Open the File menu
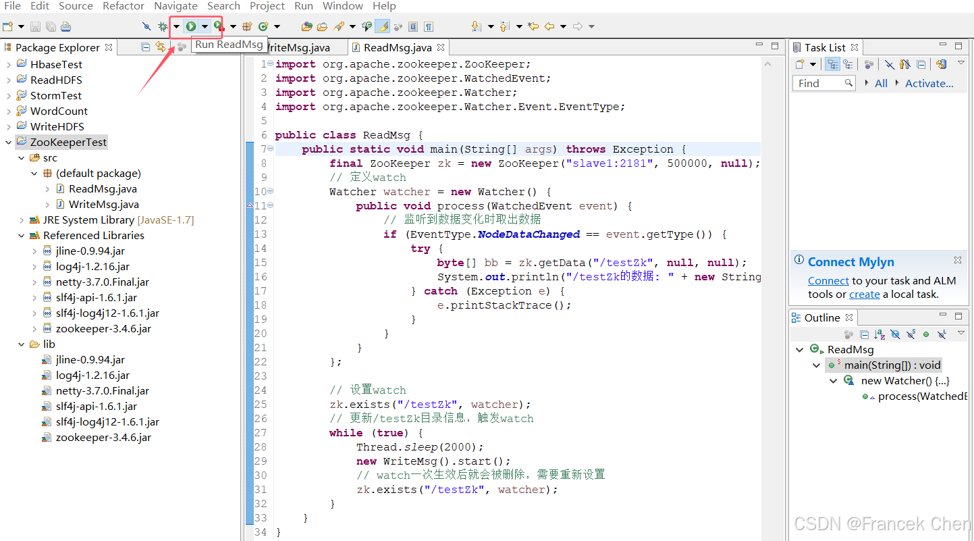 click(x=12, y=6)
